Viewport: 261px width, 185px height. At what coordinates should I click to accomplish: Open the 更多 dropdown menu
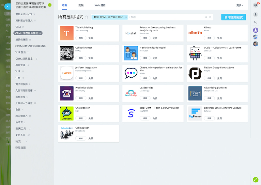239,5
